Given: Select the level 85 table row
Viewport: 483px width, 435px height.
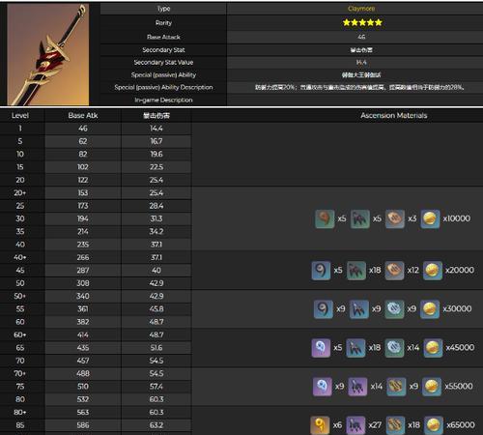Looking at the screenshot, I should pyautogui.click(x=96, y=425).
